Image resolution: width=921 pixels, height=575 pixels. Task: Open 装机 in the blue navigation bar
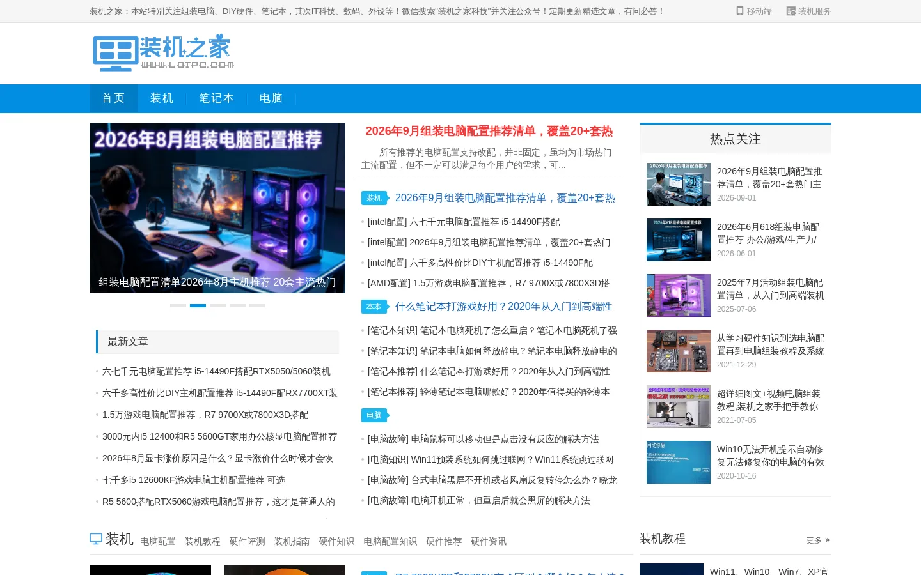(162, 98)
